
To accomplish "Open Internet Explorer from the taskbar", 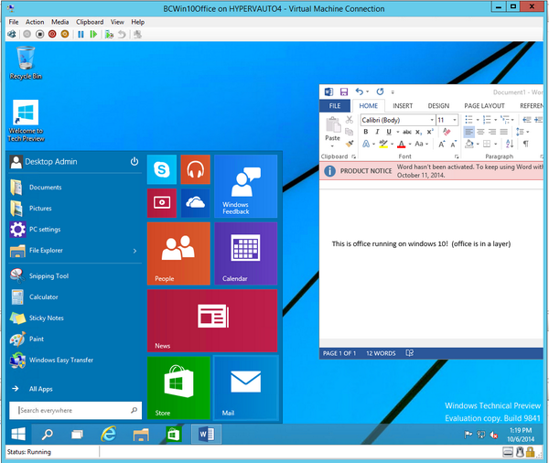I will pyautogui.click(x=109, y=435).
